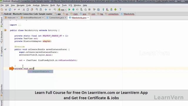Click the Attach debugger to process icon

click(x=81, y=9)
